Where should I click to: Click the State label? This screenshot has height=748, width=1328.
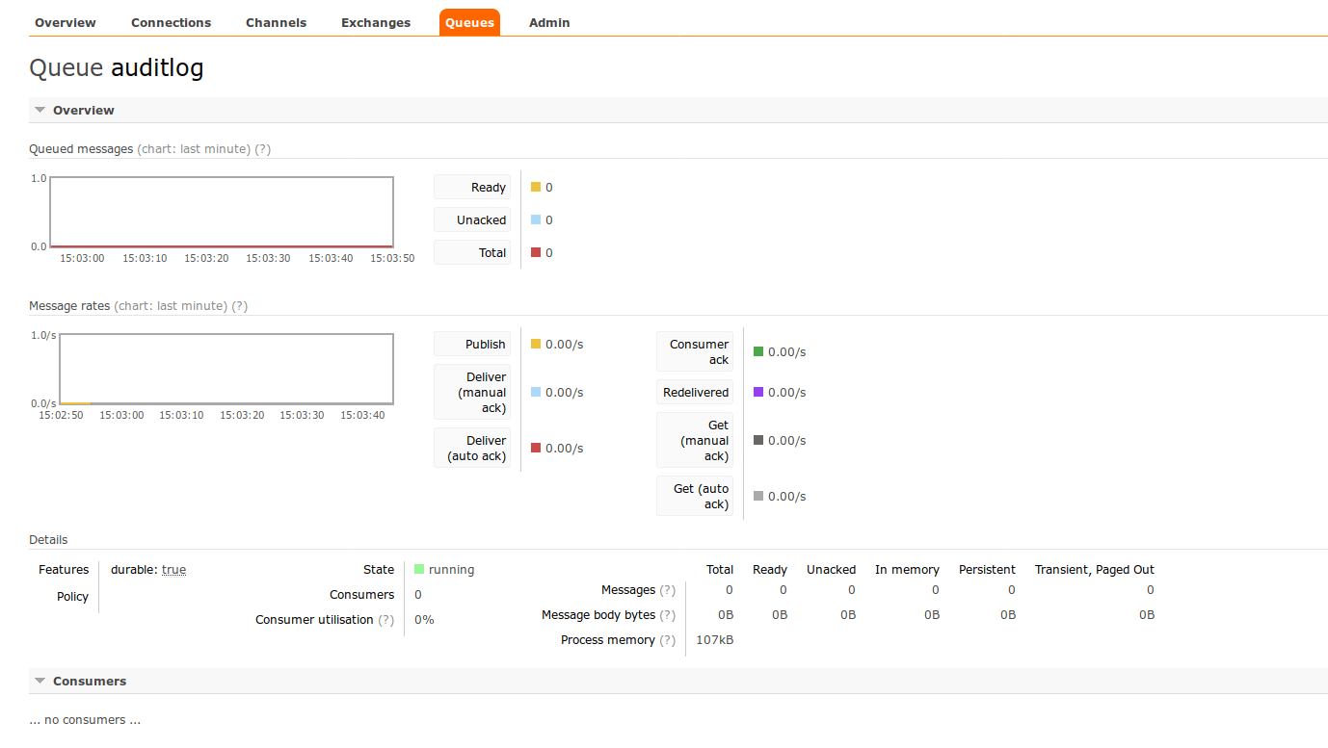point(379,570)
